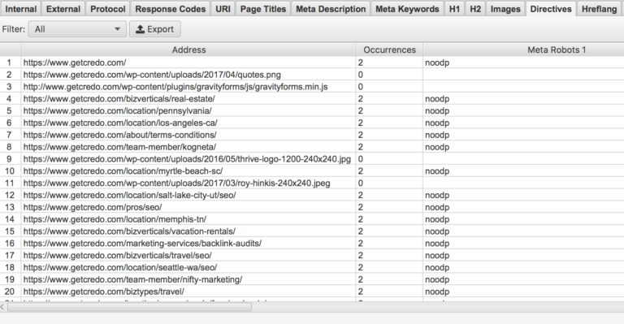Image resolution: width=624 pixels, height=324 pixels.
Task: Click noodp value in biztypes/travel/ row
Action: (437, 292)
